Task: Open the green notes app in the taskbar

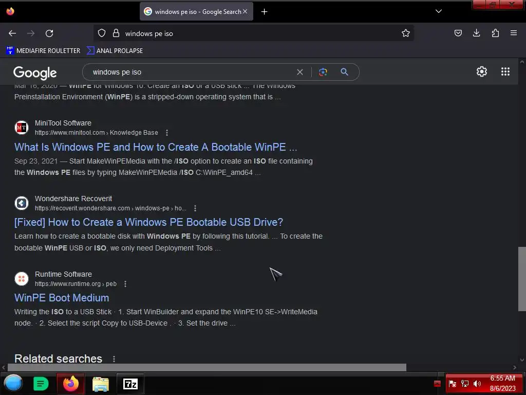Action: (x=41, y=384)
